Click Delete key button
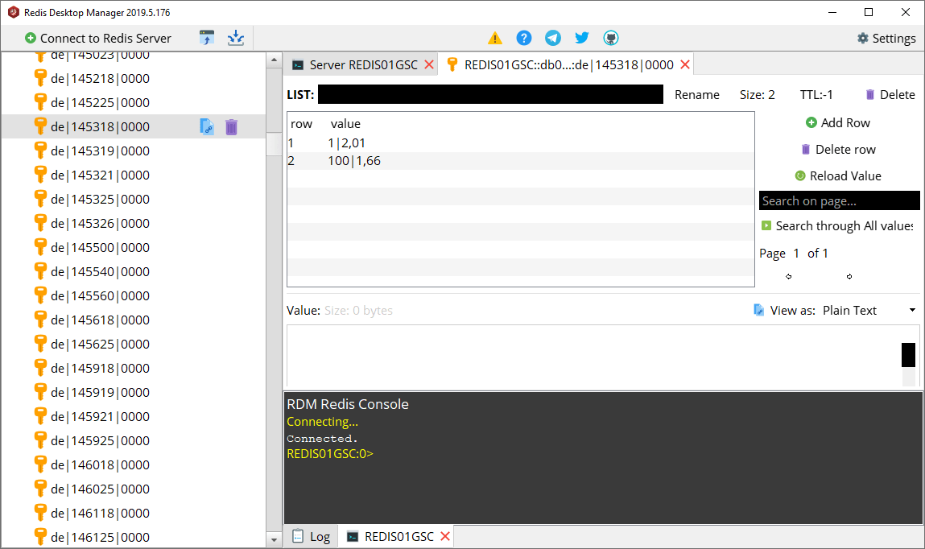 (890, 95)
